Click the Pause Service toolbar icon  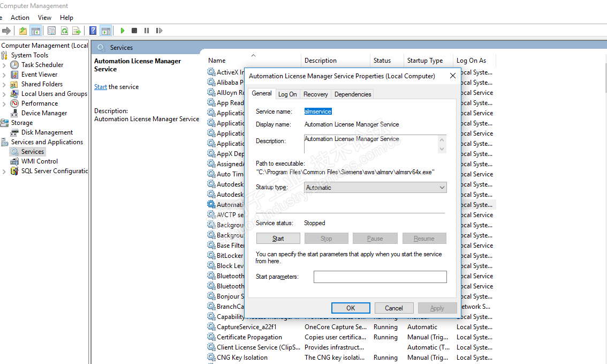(x=147, y=31)
